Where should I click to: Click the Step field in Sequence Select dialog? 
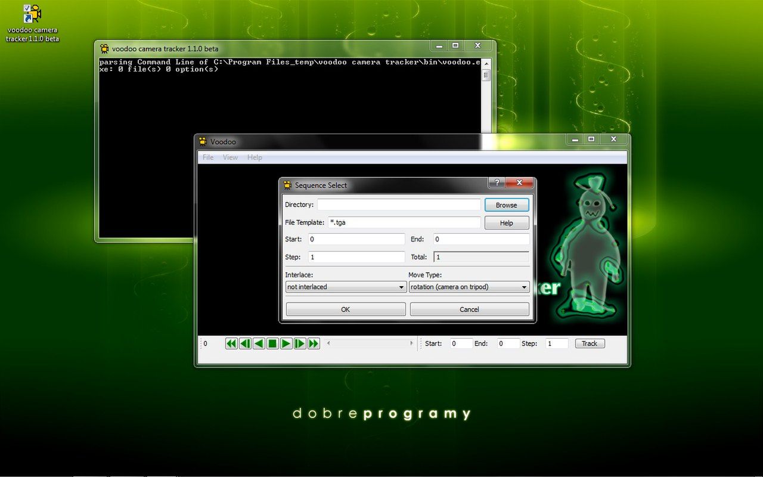pyautogui.click(x=356, y=257)
